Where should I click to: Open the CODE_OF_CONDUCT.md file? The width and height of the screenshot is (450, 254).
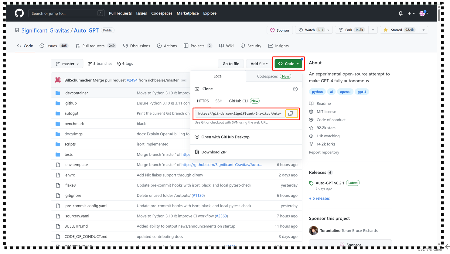[x=86, y=236]
